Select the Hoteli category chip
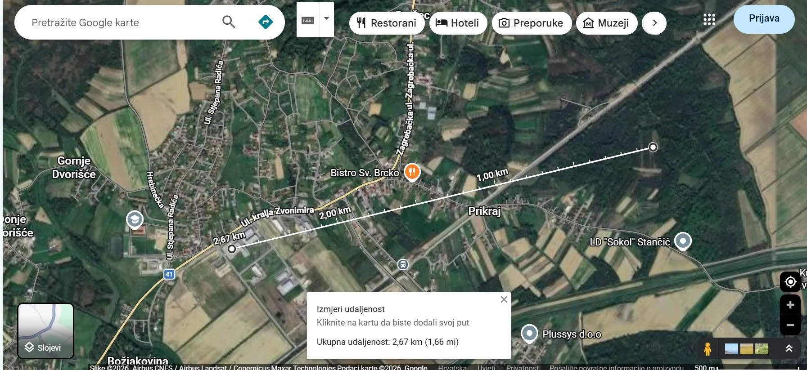The height and width of the screenshot is (370, 807). click(458, 23)
